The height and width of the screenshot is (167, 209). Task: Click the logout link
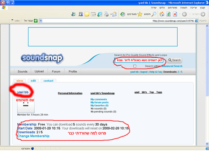tap(144, 72)
